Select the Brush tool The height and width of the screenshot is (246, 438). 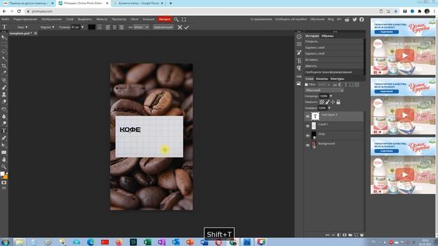point(4,87)
